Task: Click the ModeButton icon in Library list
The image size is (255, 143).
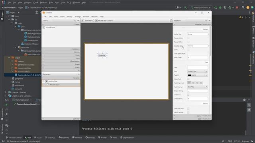Action: [x=44, y=27]
